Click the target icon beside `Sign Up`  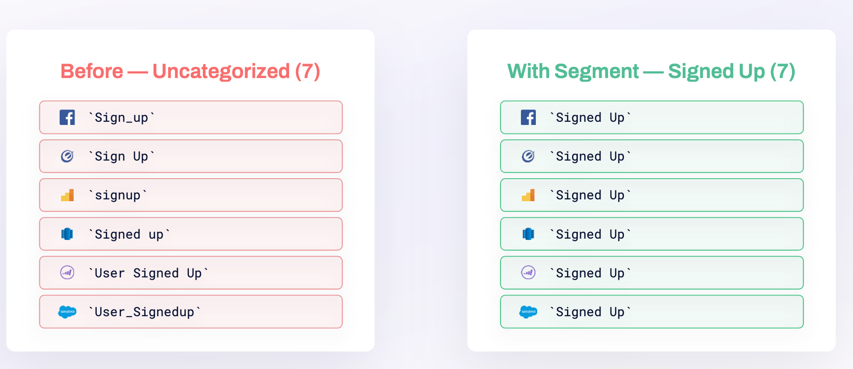pos(67,156)
